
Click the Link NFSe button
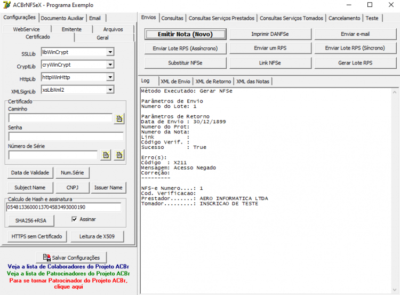pyautogui.click(x=270, y=63)
